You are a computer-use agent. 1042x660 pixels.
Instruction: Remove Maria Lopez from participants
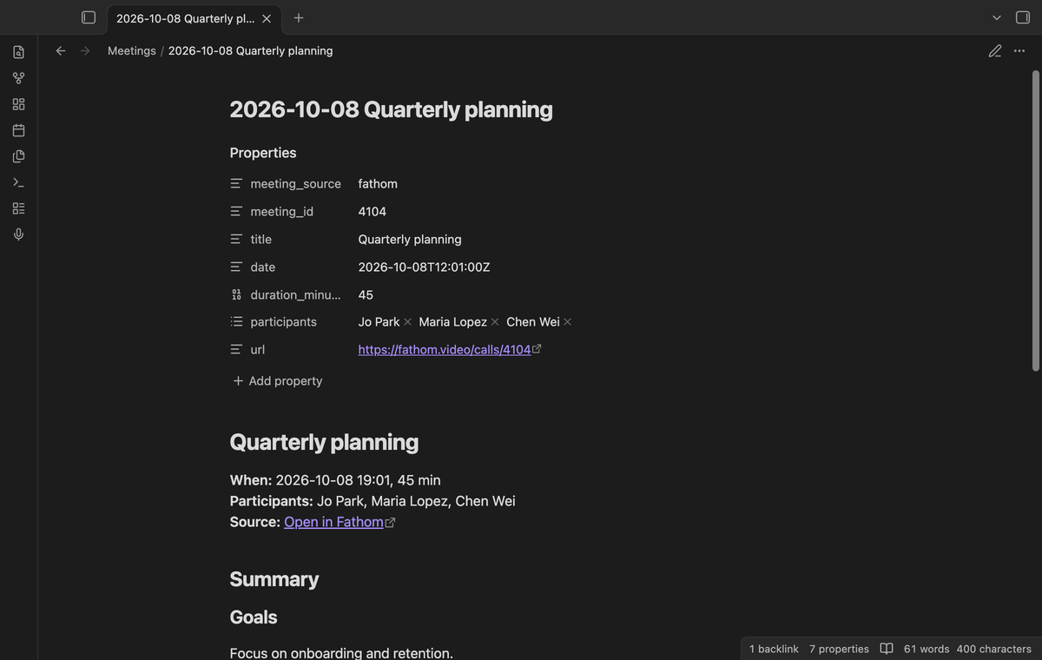tap(495, 322)
